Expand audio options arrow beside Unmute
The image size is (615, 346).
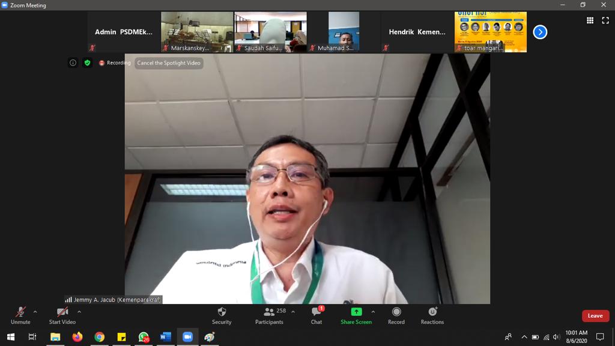point(35,312)
